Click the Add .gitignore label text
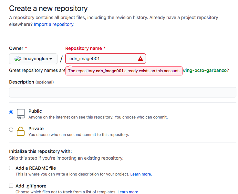Viewport: 238px width, 194px height. point(31,186)
